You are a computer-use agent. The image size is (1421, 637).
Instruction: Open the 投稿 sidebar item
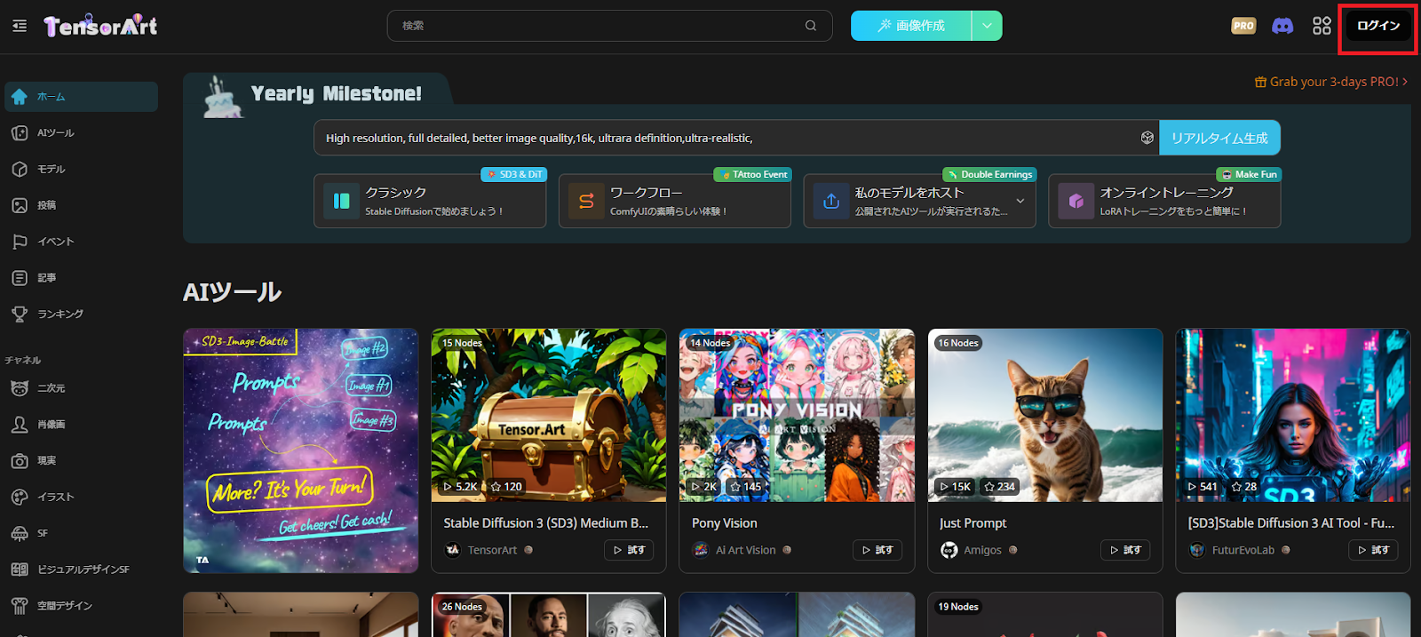pyautogui.click(x=81, y=205)
